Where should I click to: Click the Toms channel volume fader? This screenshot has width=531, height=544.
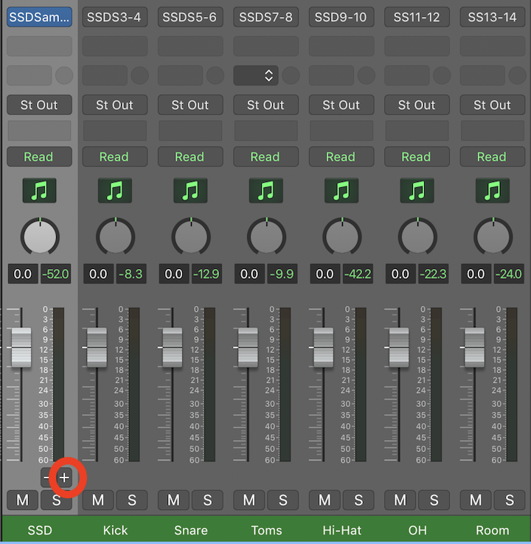tap(248, 347)
